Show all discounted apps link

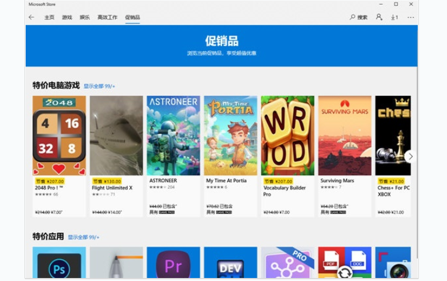pos(84,237)
